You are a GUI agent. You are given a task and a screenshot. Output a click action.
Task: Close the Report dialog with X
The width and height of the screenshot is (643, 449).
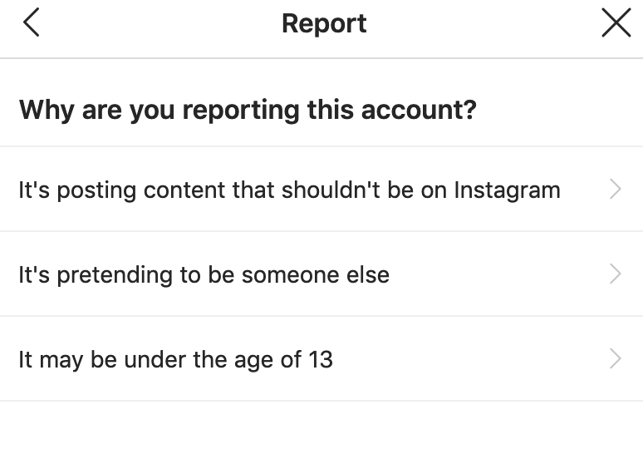point(616,23)
